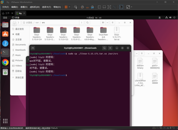Open Ubuntu Software from the dock
The image size is (178, 130).
coord(5,34)
